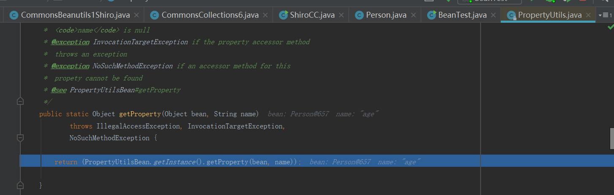Screen dimensions: 614x195
Task: Click the getInstance method call
Action: click(174, 162)
